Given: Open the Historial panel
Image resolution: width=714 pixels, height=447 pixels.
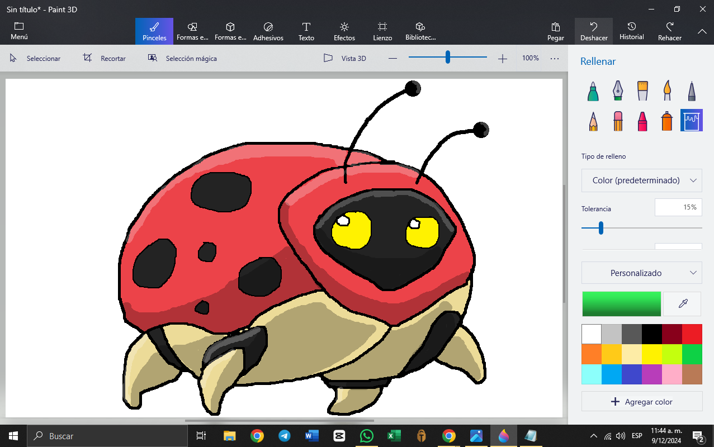Looking at the screenshot, I should (x=632, y=31).
